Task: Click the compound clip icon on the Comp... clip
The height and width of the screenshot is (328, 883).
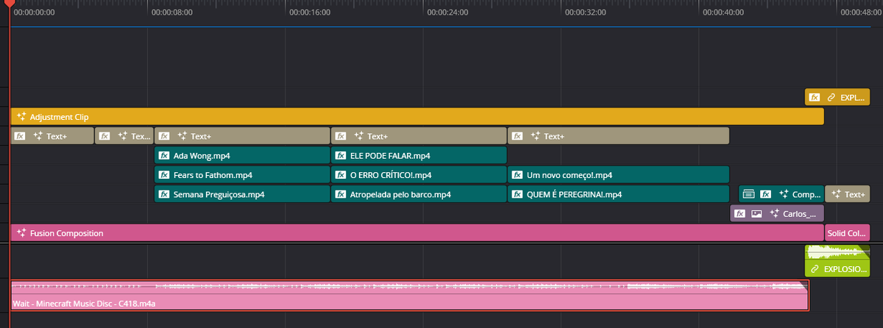Action: 748,194
